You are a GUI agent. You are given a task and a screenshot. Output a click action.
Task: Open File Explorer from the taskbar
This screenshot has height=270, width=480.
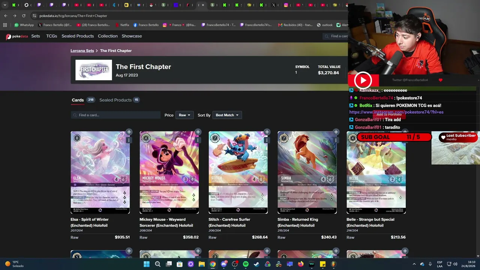tap(202, 264)
